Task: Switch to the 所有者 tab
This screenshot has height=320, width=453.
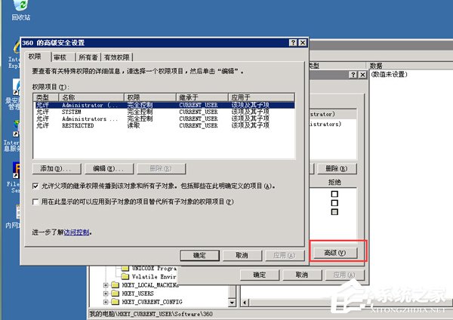Action: pyautogui.click(x=88, y=57)
